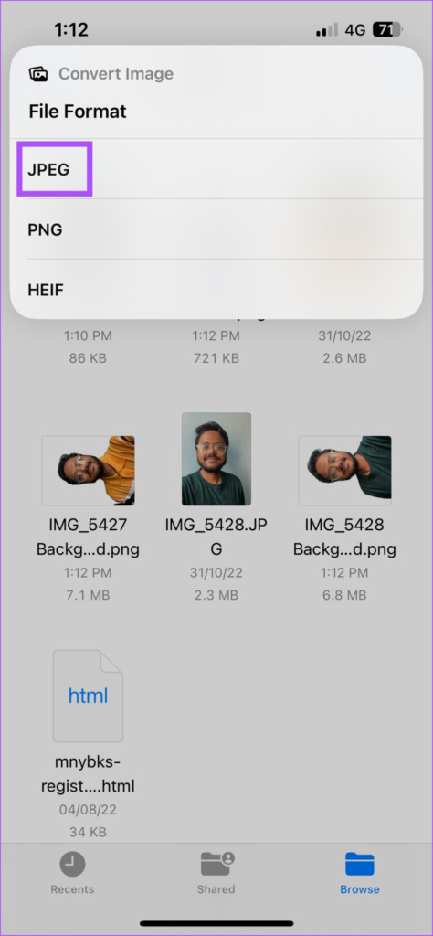
Task: Tap the cellular signal bars icon
Action: point(327,30)
